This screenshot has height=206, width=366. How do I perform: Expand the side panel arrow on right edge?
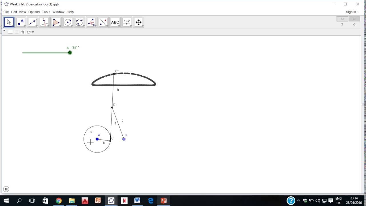(x=363, y=105)
